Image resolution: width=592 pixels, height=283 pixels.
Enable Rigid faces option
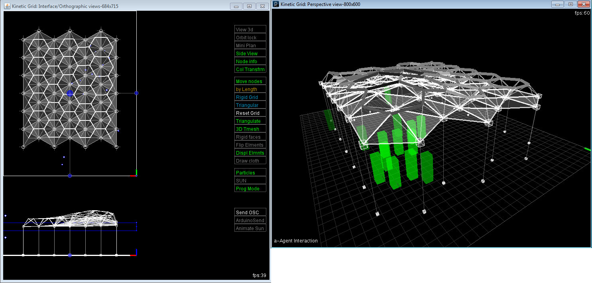[x=250, y=137]
